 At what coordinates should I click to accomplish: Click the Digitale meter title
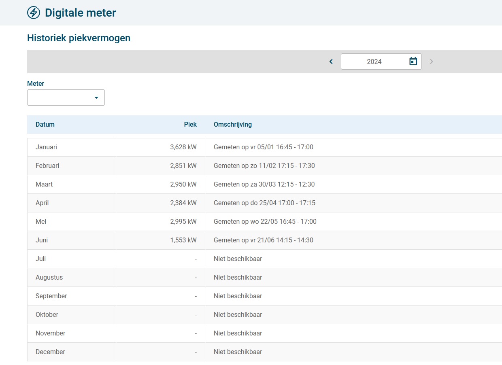(x=81, y=13)
